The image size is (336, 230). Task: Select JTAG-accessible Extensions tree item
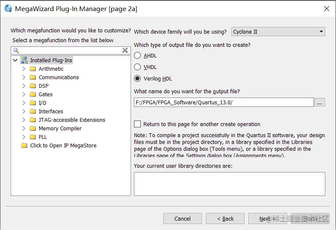pos(72,120)
